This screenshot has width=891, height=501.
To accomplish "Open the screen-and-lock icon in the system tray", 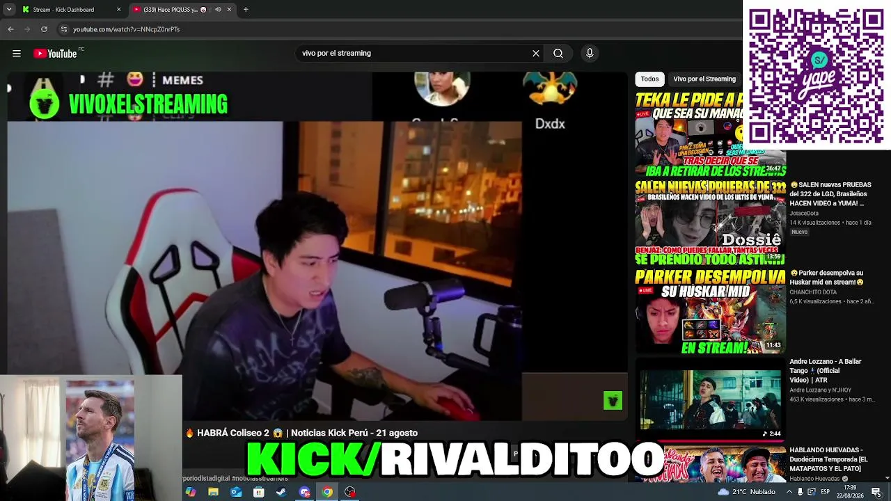I will click(812, 492).
